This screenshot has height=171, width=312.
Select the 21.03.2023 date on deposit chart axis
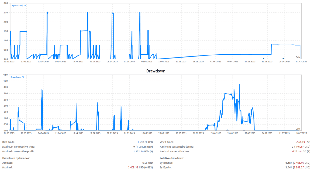(x=9, y=62)
